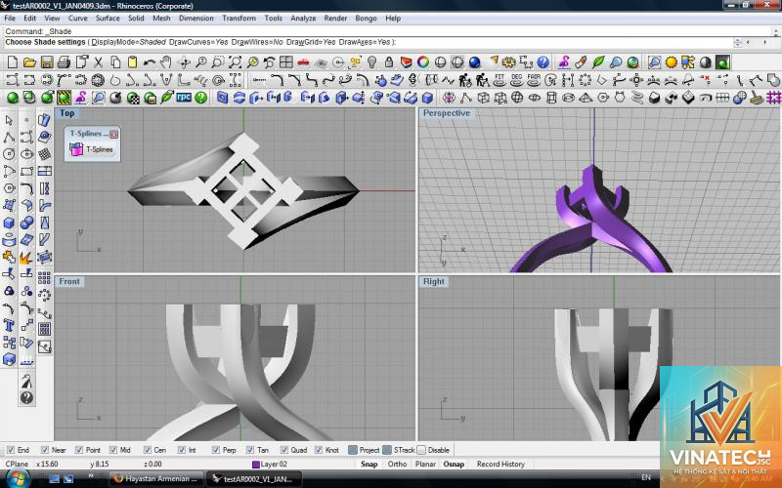
Task: Click the DEG change degree icon
Action: click(516, 80)
